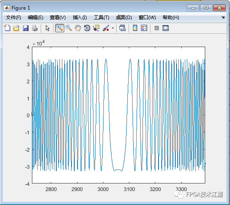The image size is (230, 205).
Task: Click the dock arrow at menu bar right
Action: [x=223, y=17]
